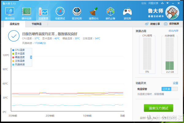Toggle 主板温度 legend yellow swatch

coord(13,61)
